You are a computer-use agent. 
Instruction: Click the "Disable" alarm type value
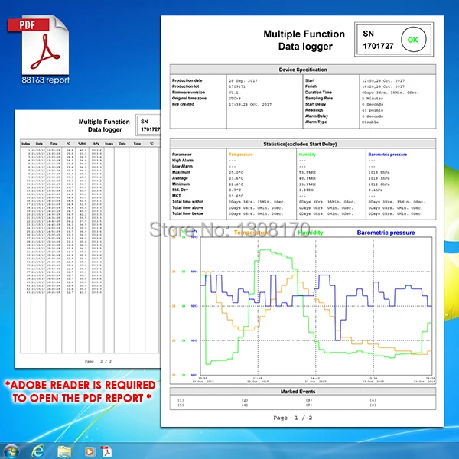pyautogui.click(x=370, y=122)
